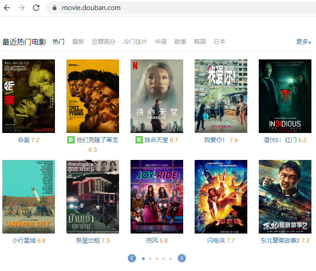This screenshot has height=271, width=316.
Task: Open the 冷门佳片 tab
Action: (135, 42)
